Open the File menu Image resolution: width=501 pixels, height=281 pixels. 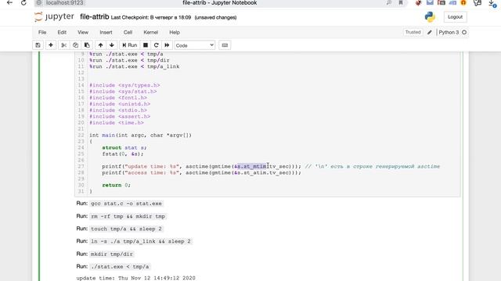tap(42, 32)
